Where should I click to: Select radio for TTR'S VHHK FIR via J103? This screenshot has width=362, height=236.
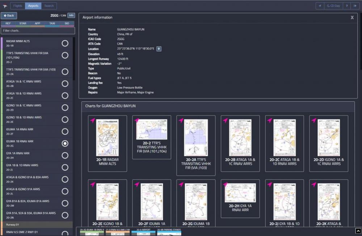click(x=65, y=72)
